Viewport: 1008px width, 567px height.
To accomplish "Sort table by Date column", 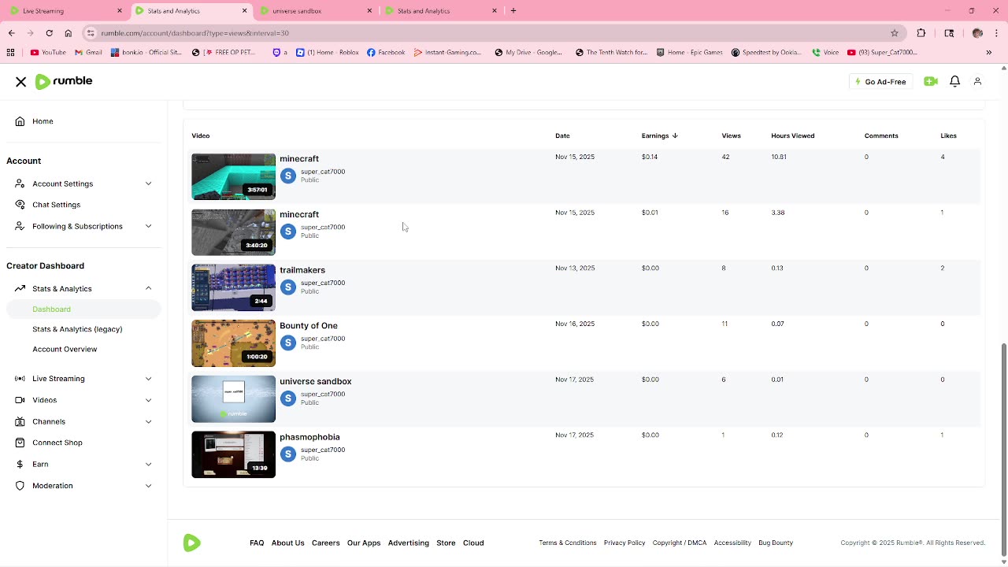I will [x=562, y=135].
